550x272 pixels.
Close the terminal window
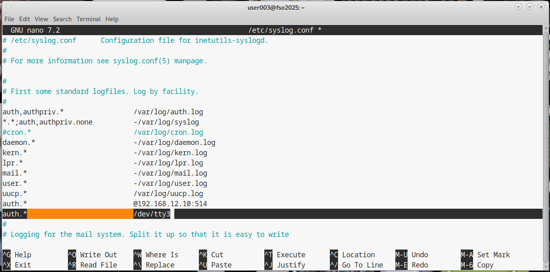[541, 7]
